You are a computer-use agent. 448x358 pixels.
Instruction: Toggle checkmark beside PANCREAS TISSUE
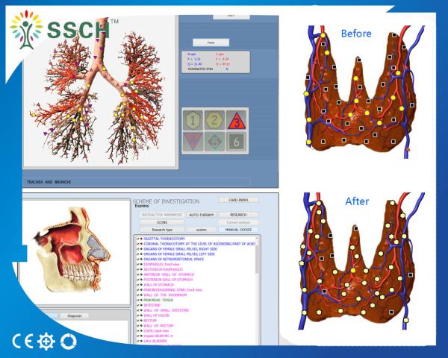coord(138,301)
